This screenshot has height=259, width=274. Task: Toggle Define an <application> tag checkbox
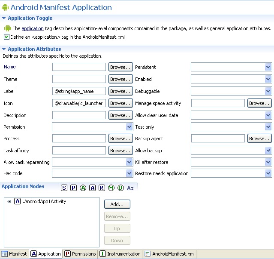(6, 37)
